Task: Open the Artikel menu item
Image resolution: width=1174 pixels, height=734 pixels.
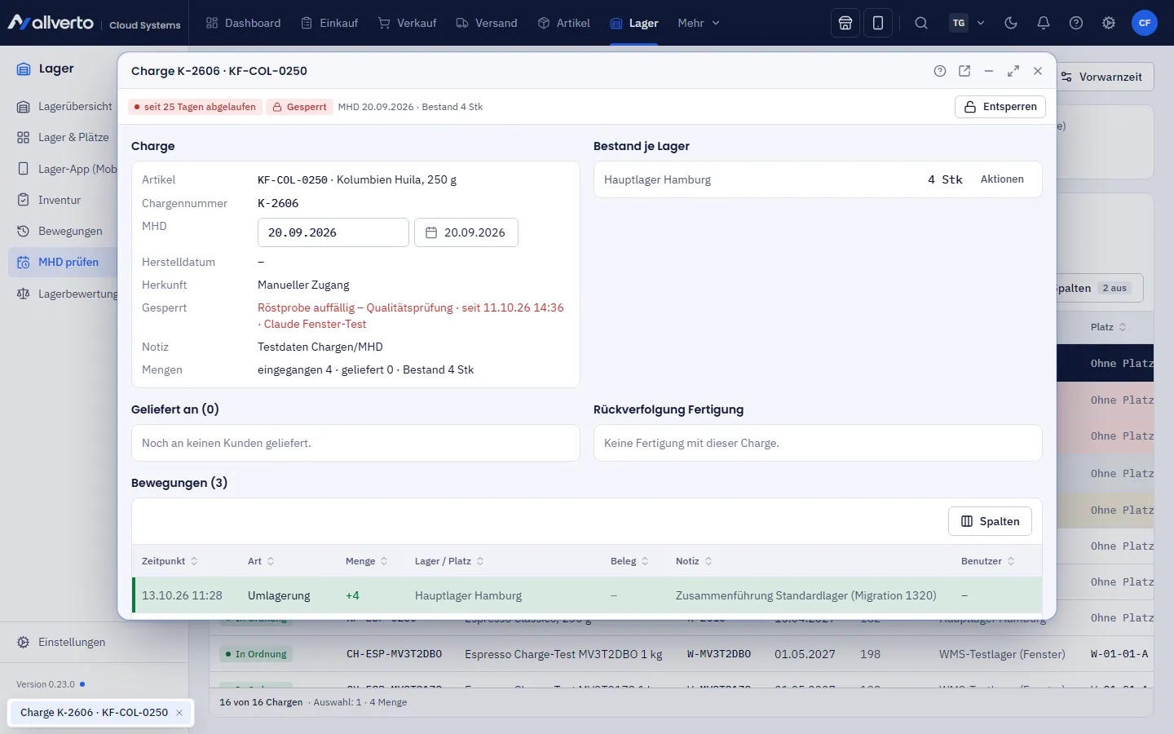Action: (x=563, y=23)
